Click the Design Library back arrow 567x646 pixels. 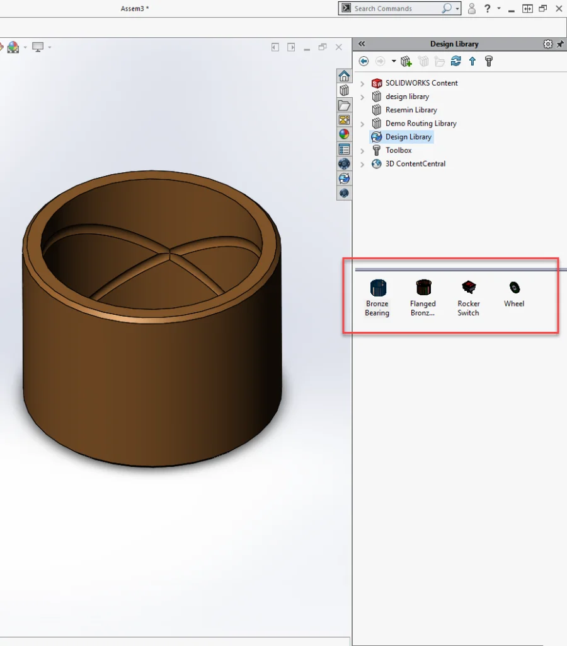364,61
